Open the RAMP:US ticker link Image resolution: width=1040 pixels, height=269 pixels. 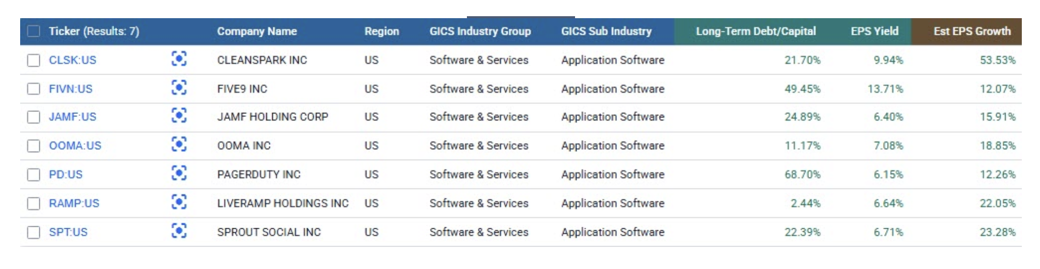click(74, 203)
